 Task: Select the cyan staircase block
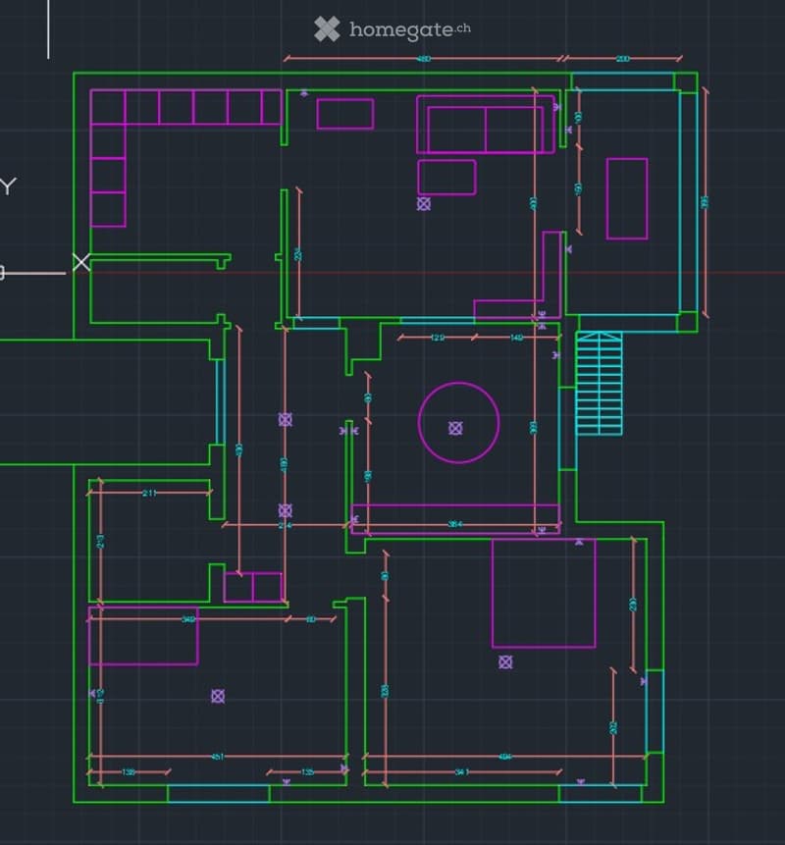point(600,384)
